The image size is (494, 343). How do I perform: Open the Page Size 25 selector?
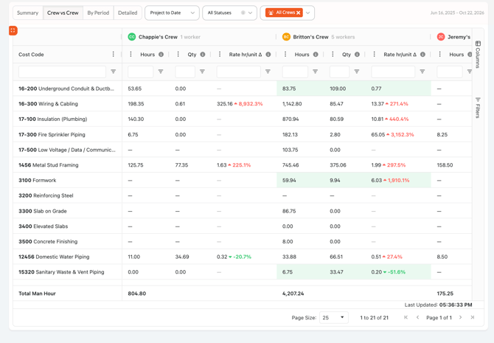pos(334,317)
